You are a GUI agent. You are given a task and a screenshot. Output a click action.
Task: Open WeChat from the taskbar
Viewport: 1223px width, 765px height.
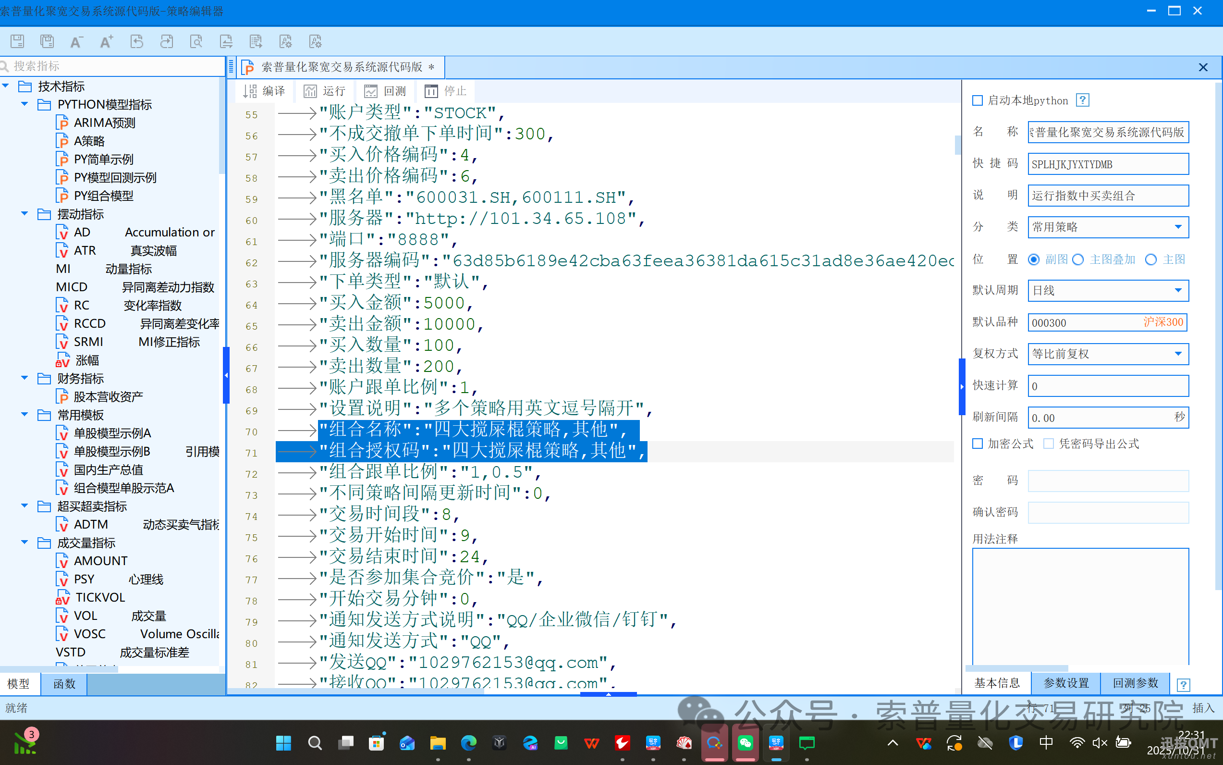tap(745, 742)
